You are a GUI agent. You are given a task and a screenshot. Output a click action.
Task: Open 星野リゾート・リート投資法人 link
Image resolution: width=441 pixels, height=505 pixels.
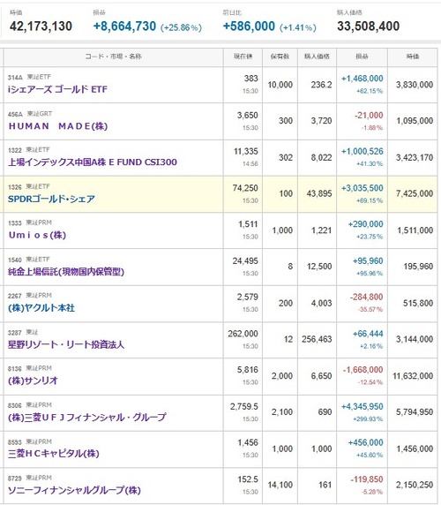66,344
